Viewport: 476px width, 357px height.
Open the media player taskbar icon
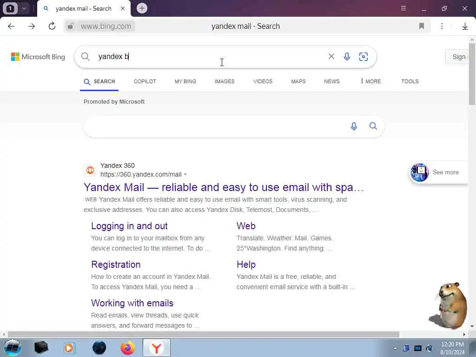[x=70, y=348]
